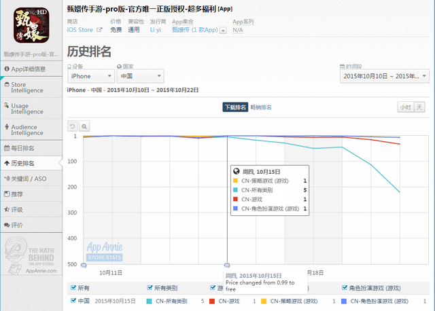Open Usage Intelligence in sidebar
The width and height of the screenshot is (435, 311).
coord(31,109)
